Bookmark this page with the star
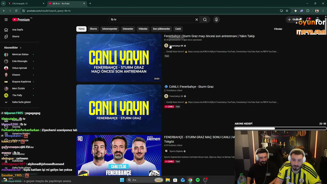 (287, 11)
